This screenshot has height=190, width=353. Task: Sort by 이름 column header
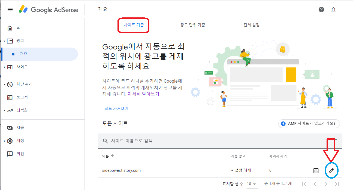105,156
